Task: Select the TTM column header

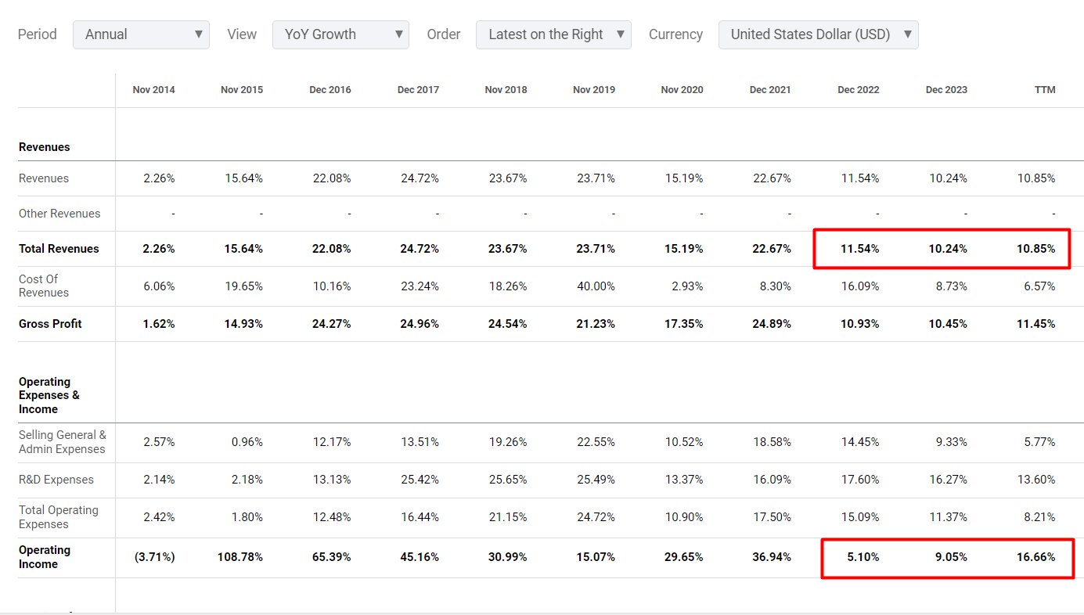Action: (1045, 90)
